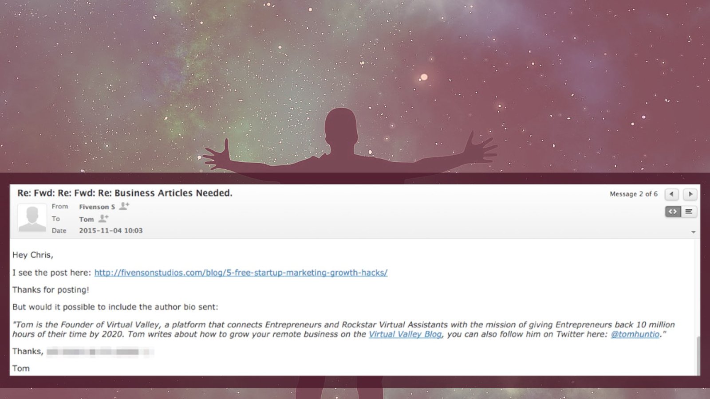Add Fivenson S to contacts icon
This screenshot has height=399, width=710.
(x=124, y=206)
